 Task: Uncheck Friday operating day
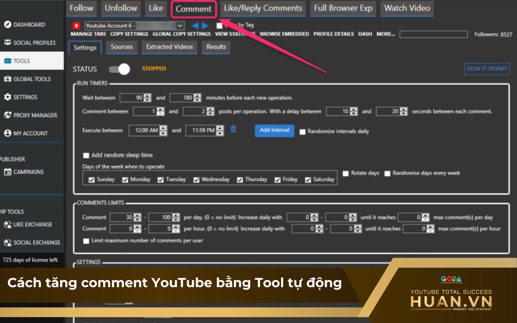pos(277,180)
